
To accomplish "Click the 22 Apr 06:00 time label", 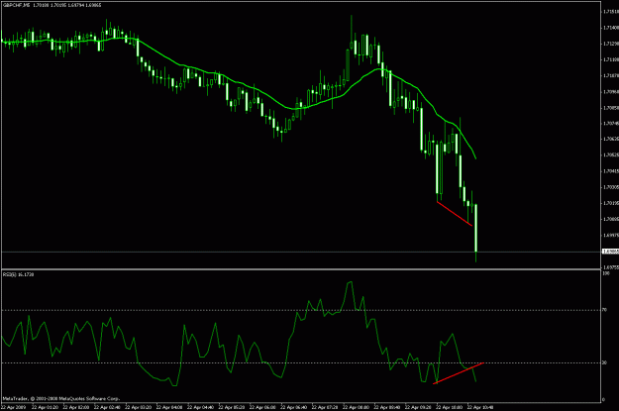I will click(x=262, y=407).
